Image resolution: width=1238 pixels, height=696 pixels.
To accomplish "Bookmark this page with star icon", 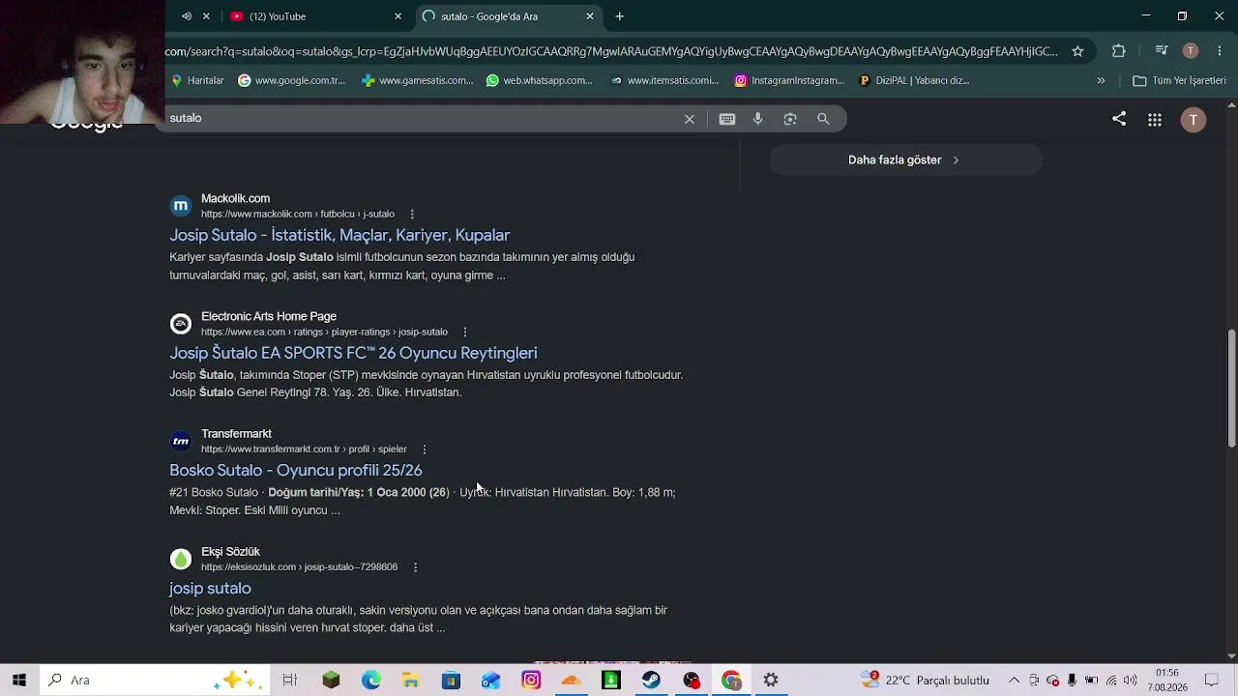I will 1077,51.
